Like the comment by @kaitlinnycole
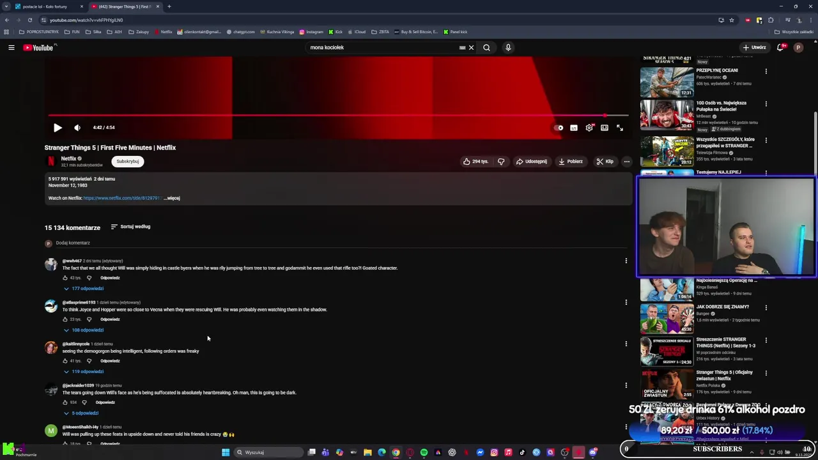This screenshot has height=460, width=818. (65, 361)
